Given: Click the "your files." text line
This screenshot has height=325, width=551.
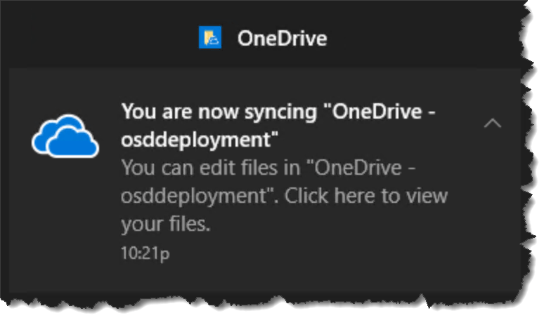Looking at the screenshot, I should pos(166,224).
